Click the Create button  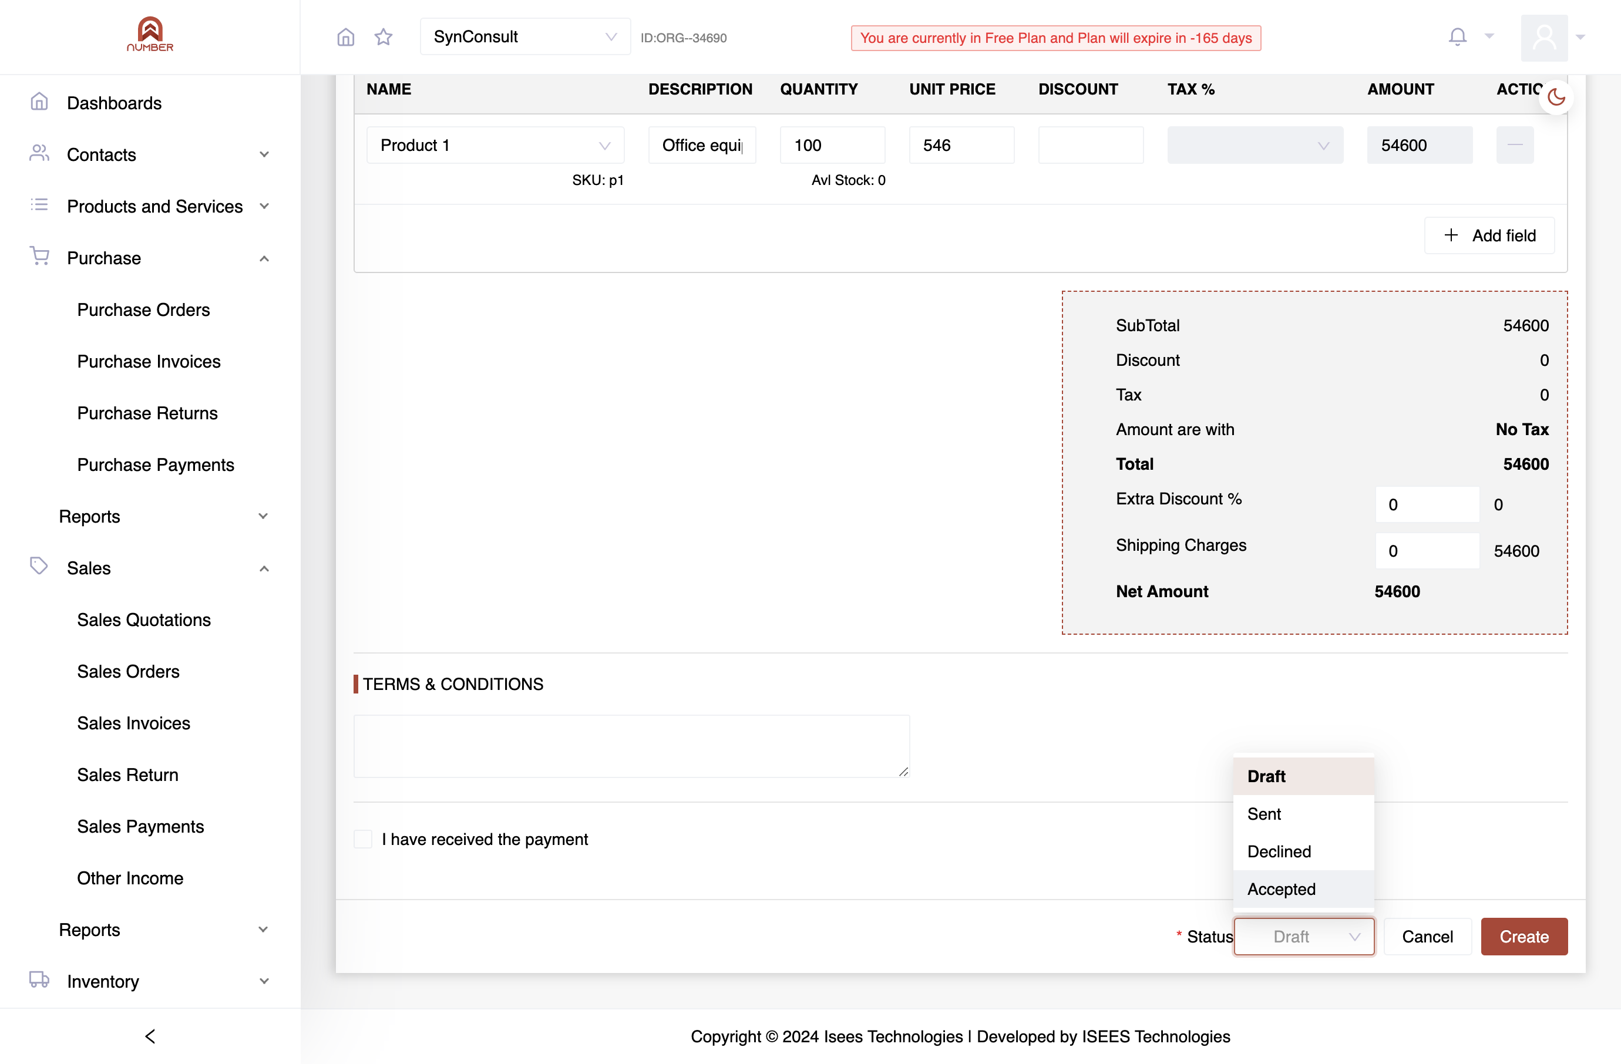pos(1524,937)
